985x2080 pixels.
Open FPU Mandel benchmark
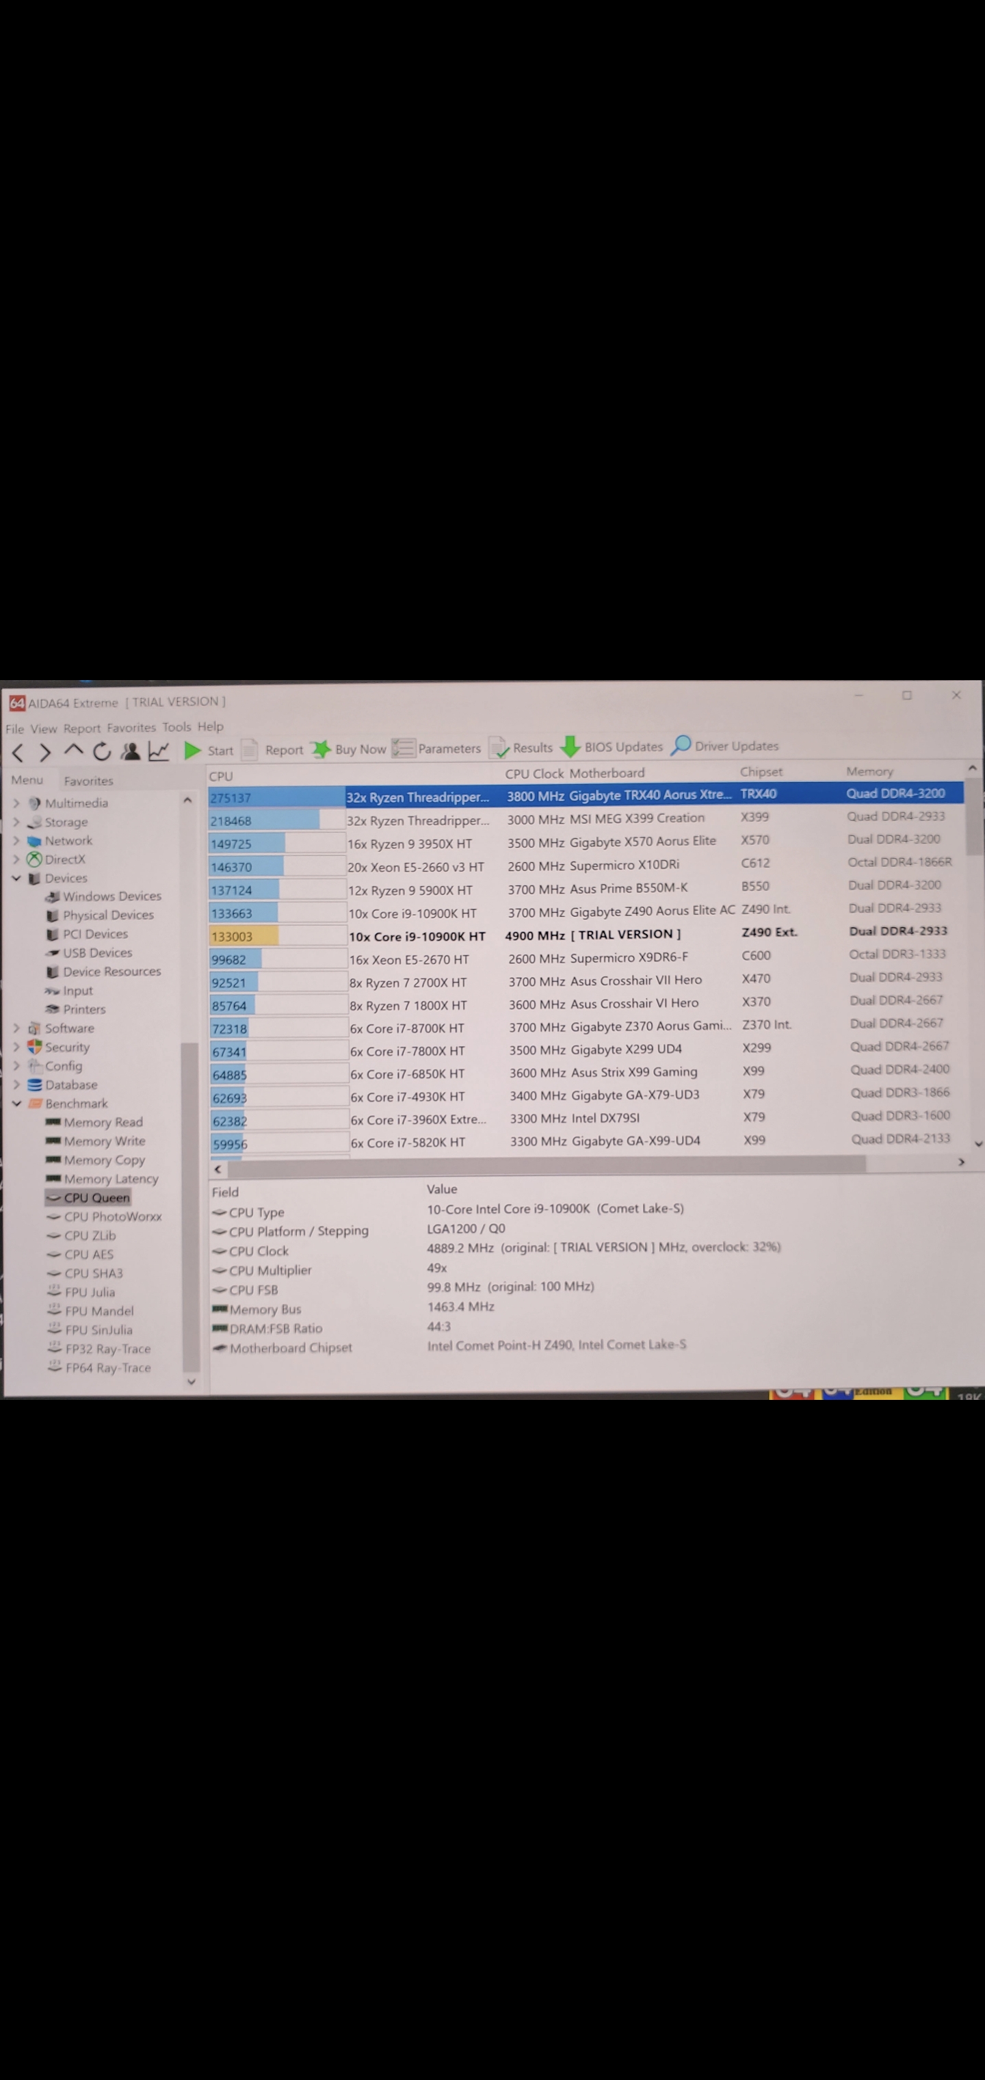[x=90, y=1312]
